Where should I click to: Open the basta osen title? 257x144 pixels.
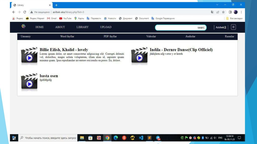pos(49,76)
